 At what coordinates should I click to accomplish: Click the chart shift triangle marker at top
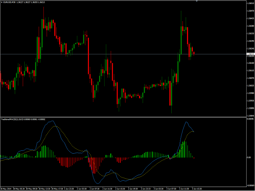[x=196, y=1]
